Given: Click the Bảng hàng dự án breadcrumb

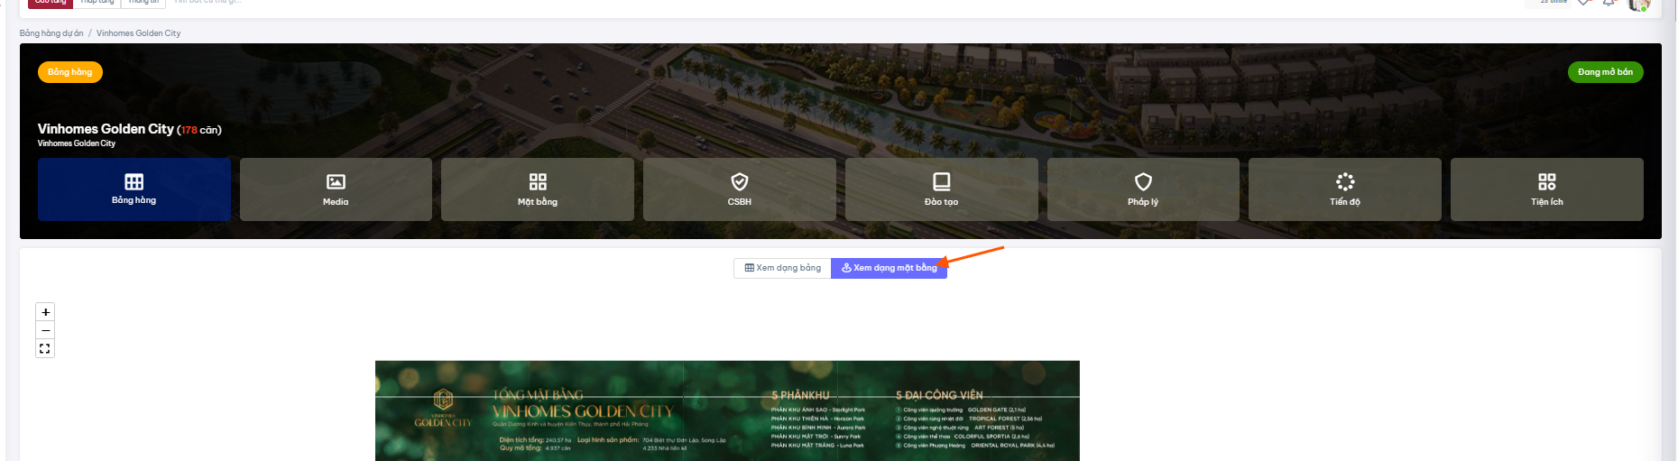Looking at the screenshot, I should click(x=51, y=33).
